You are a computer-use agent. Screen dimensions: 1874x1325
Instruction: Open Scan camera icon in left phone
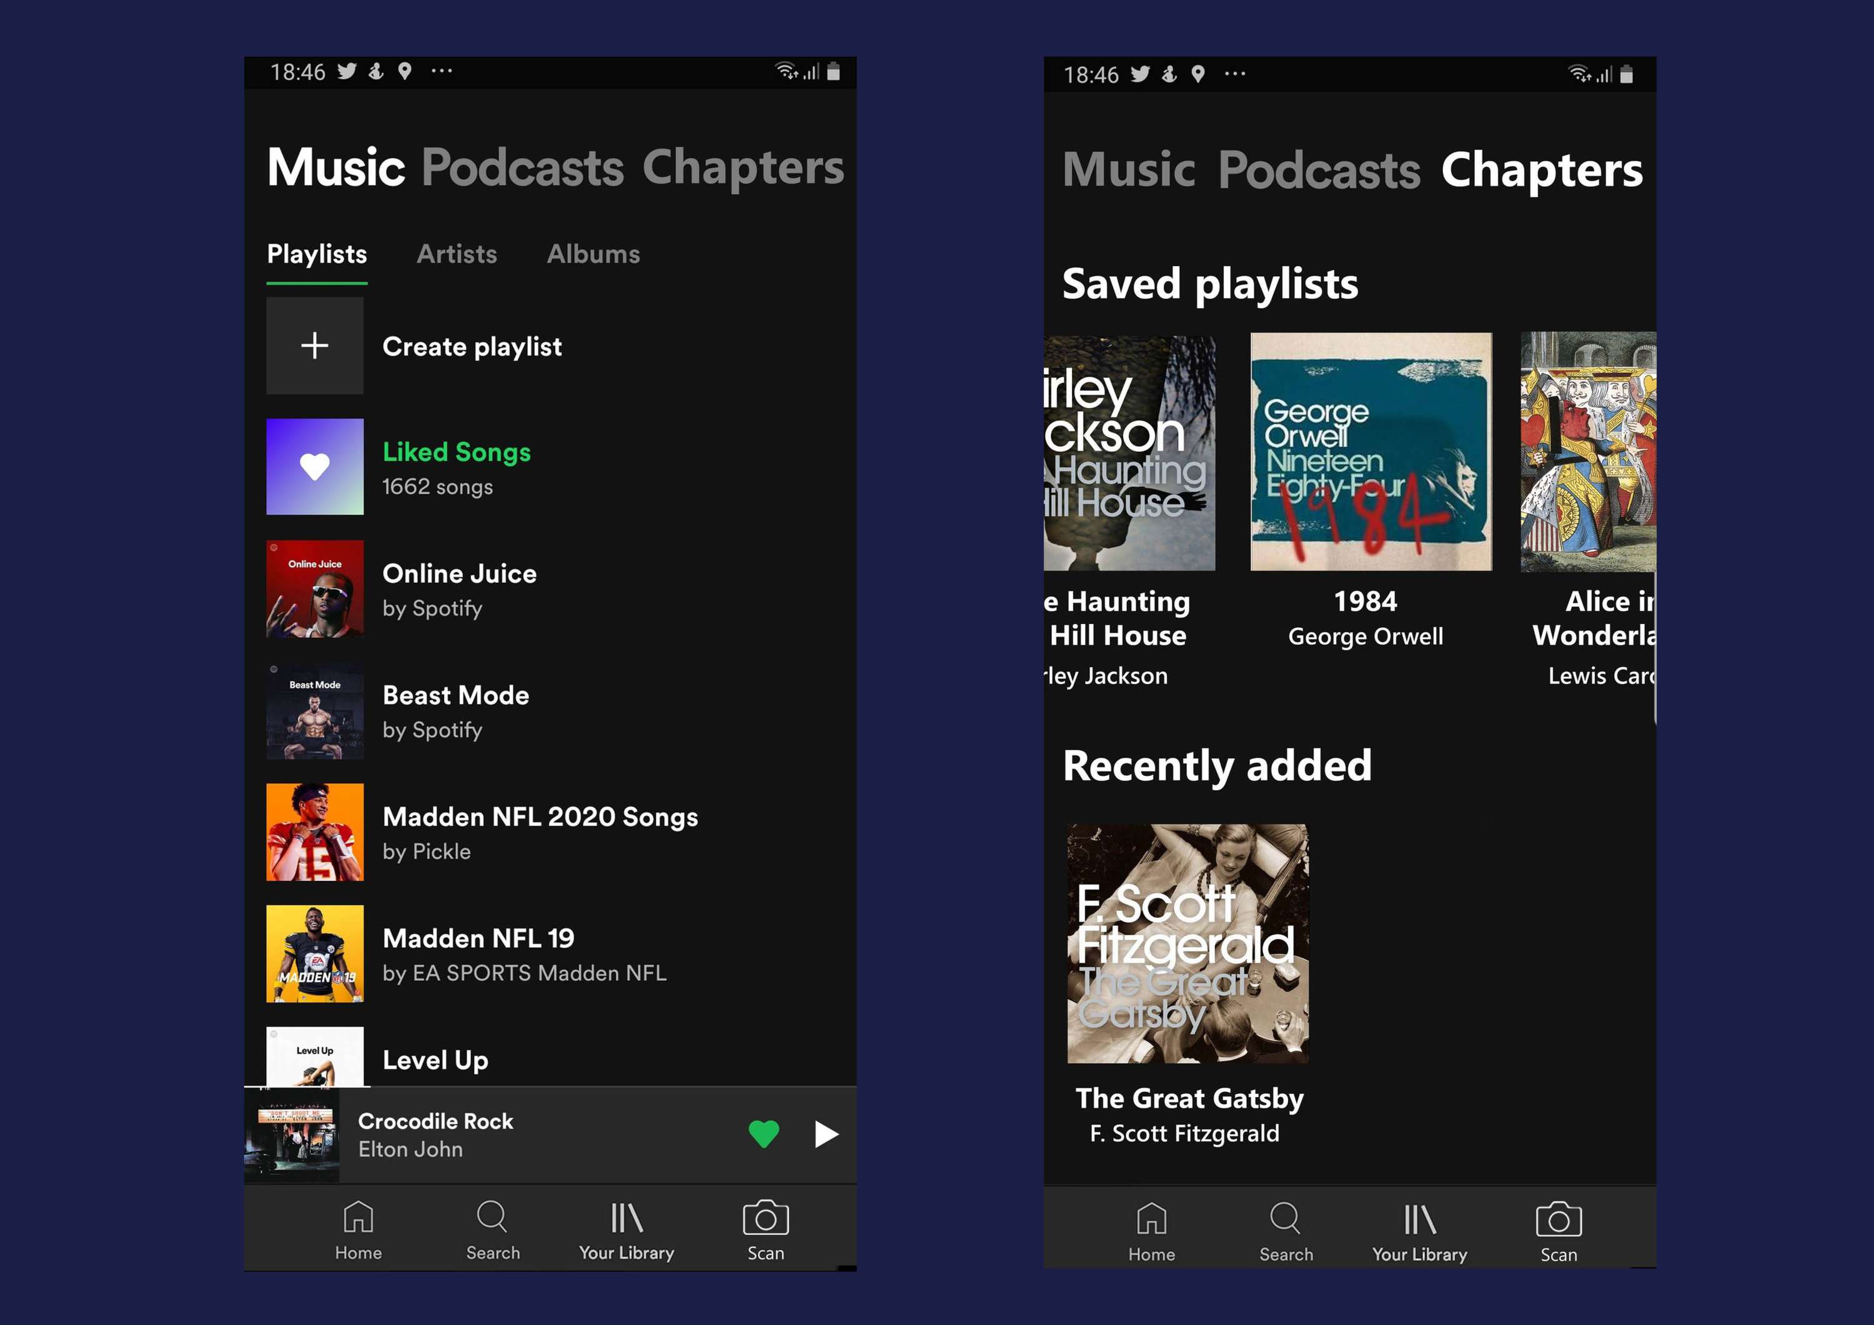tap(766, 1231)
